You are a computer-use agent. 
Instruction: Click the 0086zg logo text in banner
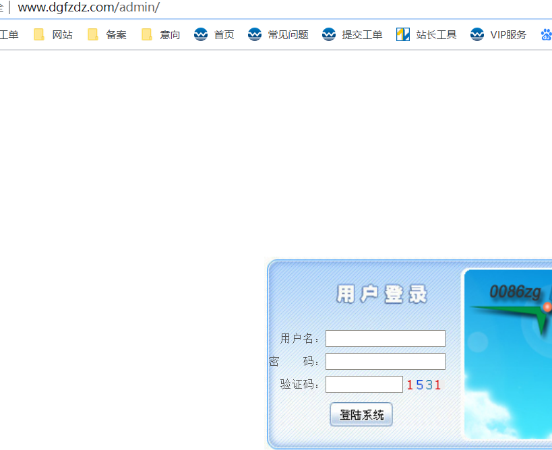(515, 292)
